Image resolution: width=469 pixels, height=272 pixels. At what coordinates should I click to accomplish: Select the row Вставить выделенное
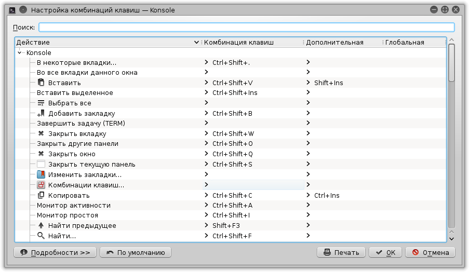pyautogui.click(x=231, y=93)
